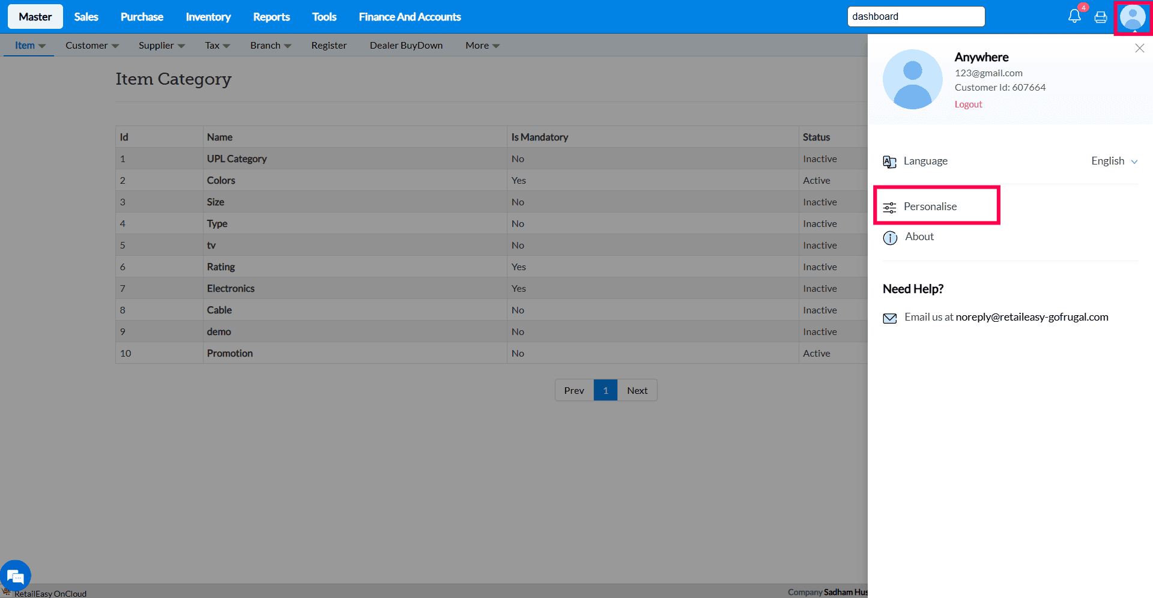Select page 1 in pagination
The height and width of the screenshot is (598, 1153).
pos(605,390)
